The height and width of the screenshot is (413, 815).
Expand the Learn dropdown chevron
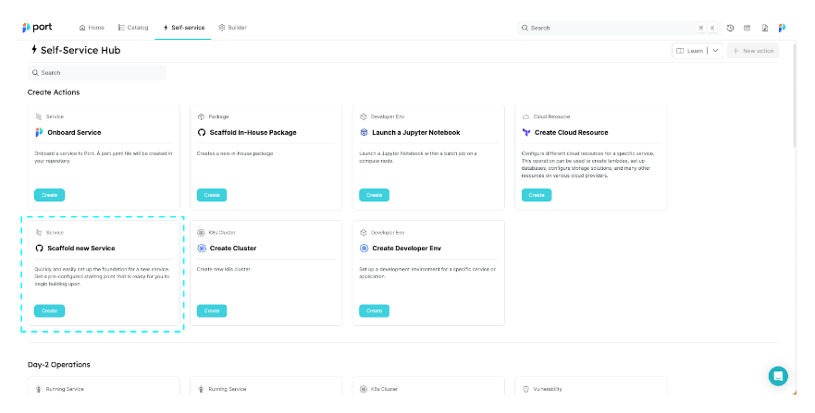[714, 51]
